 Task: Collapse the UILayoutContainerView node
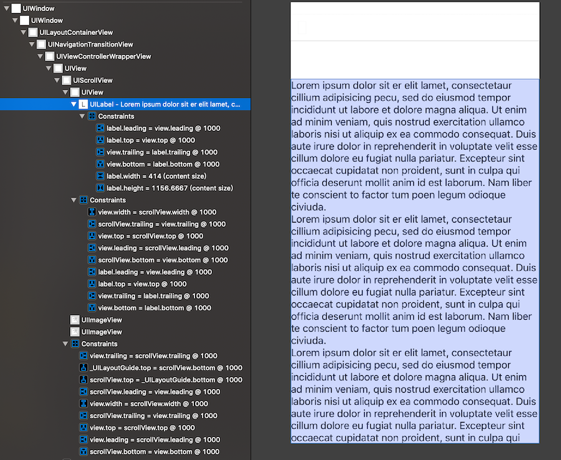pos(24,32)
